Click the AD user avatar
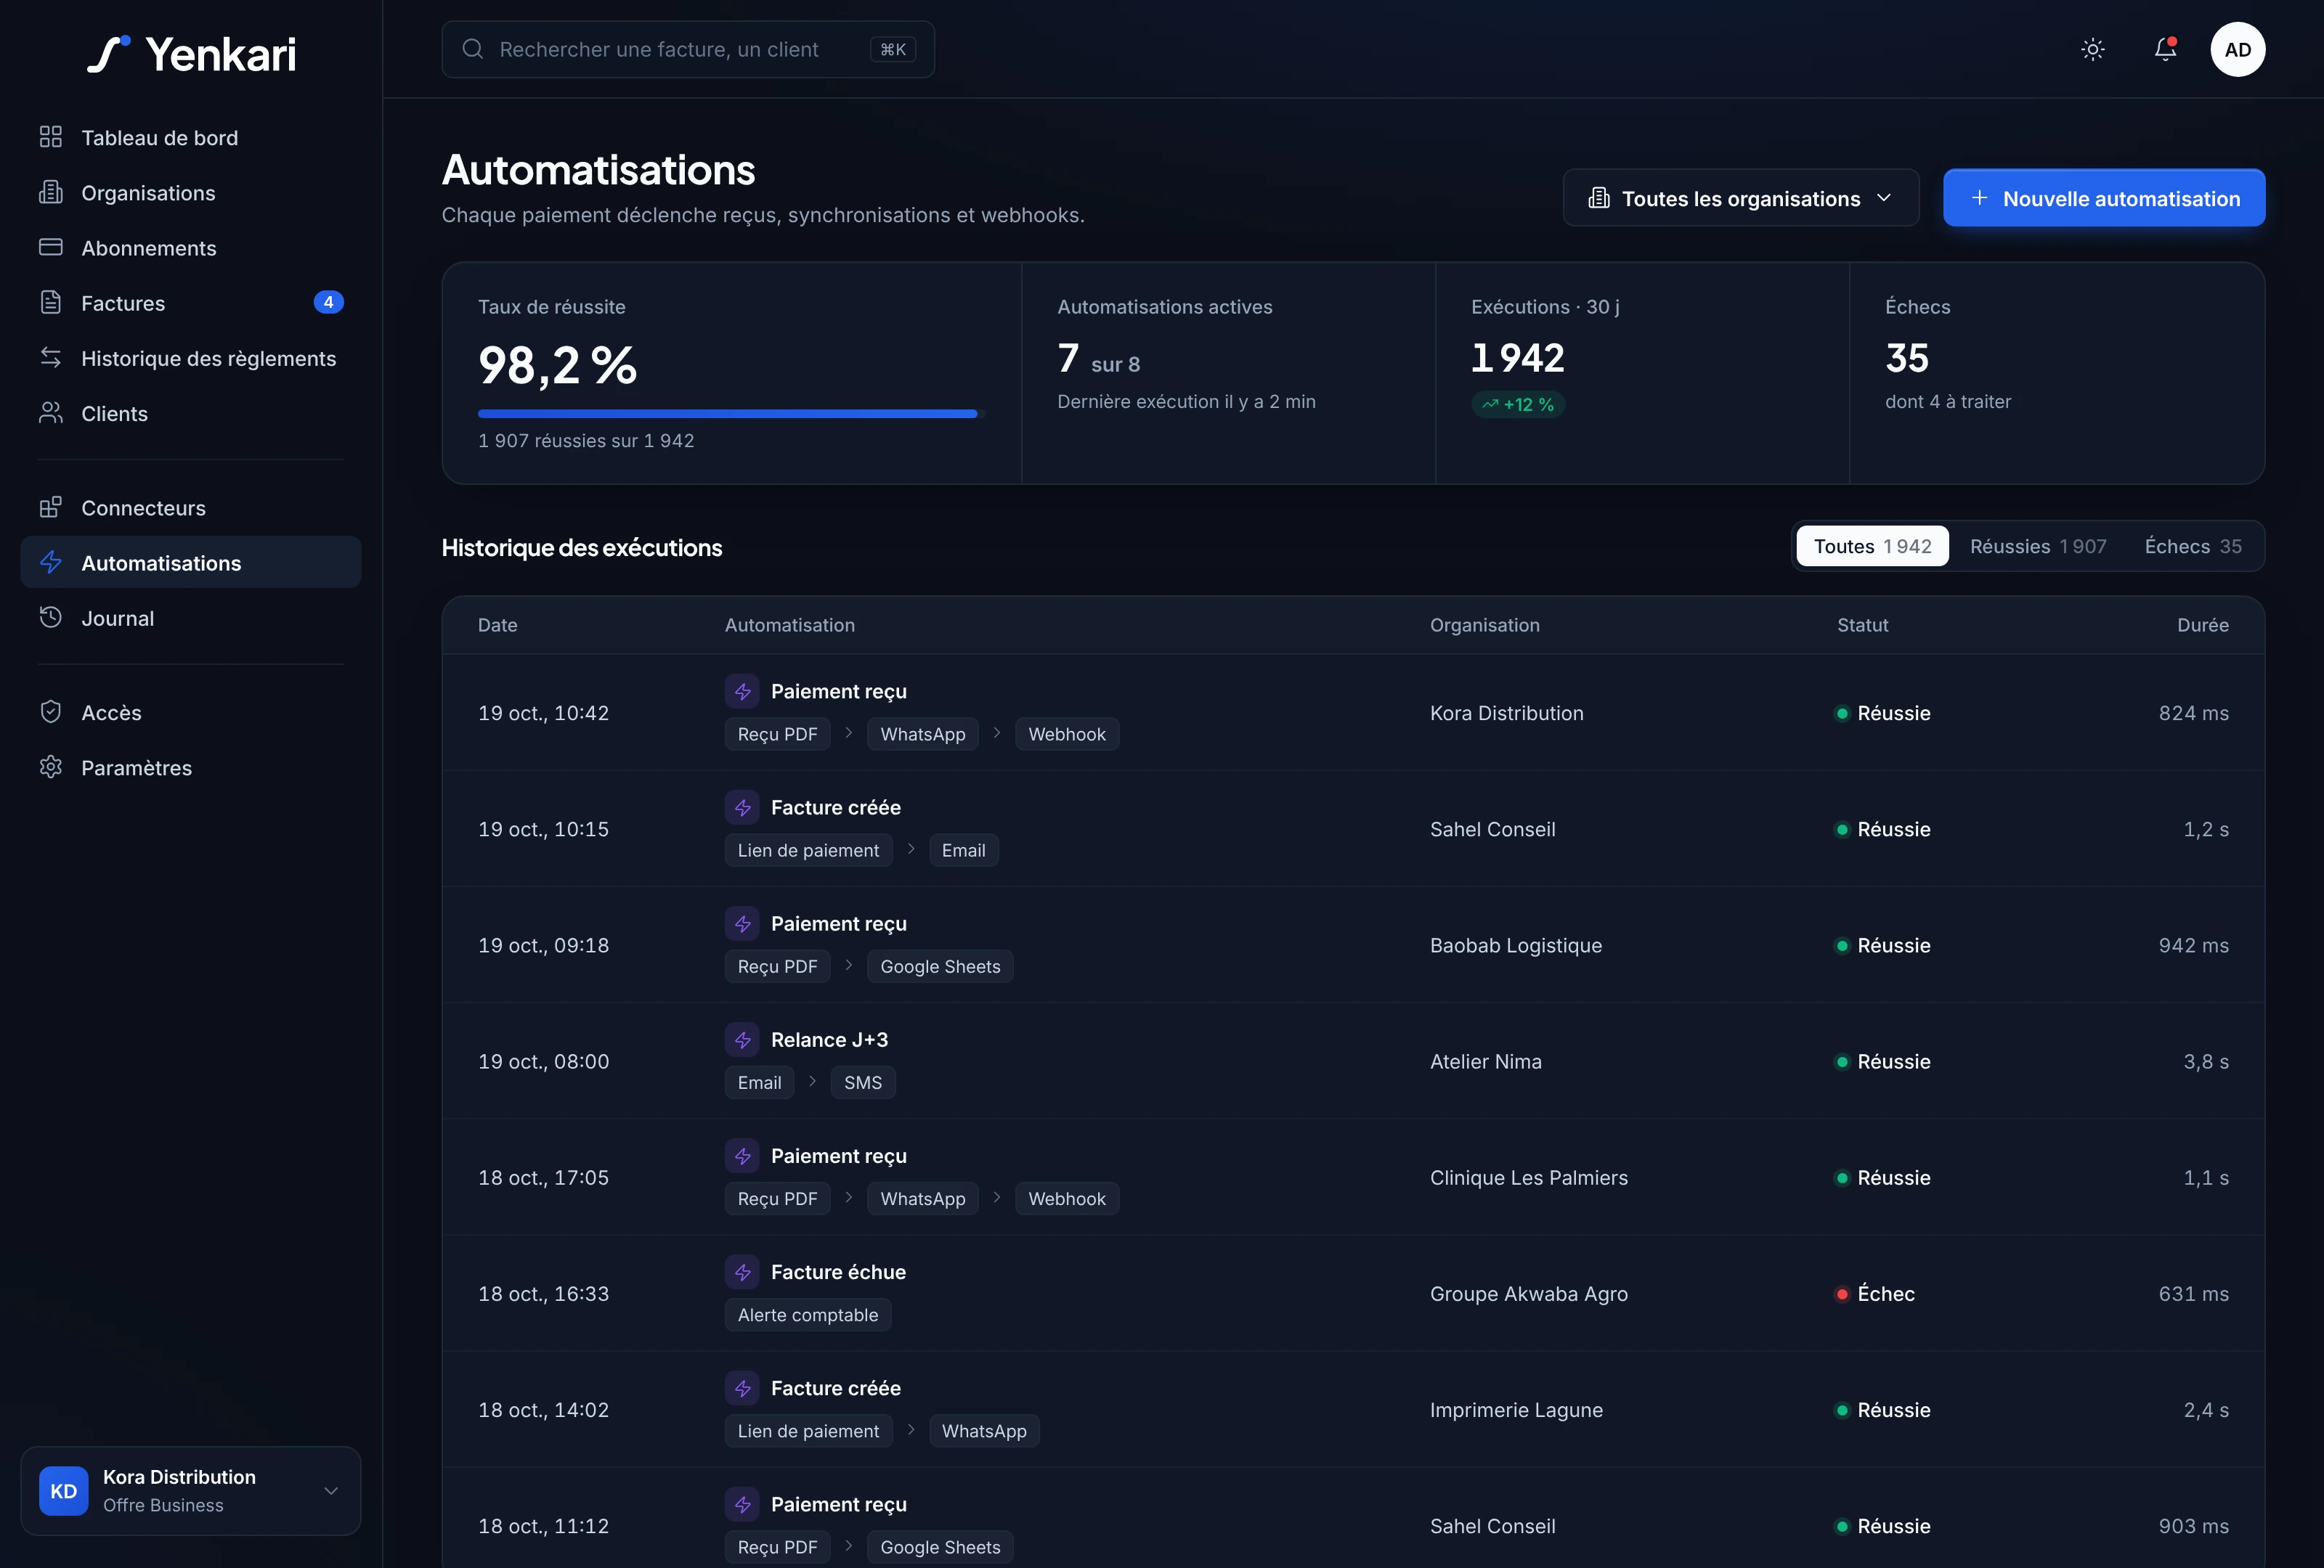 [2237, 49]
